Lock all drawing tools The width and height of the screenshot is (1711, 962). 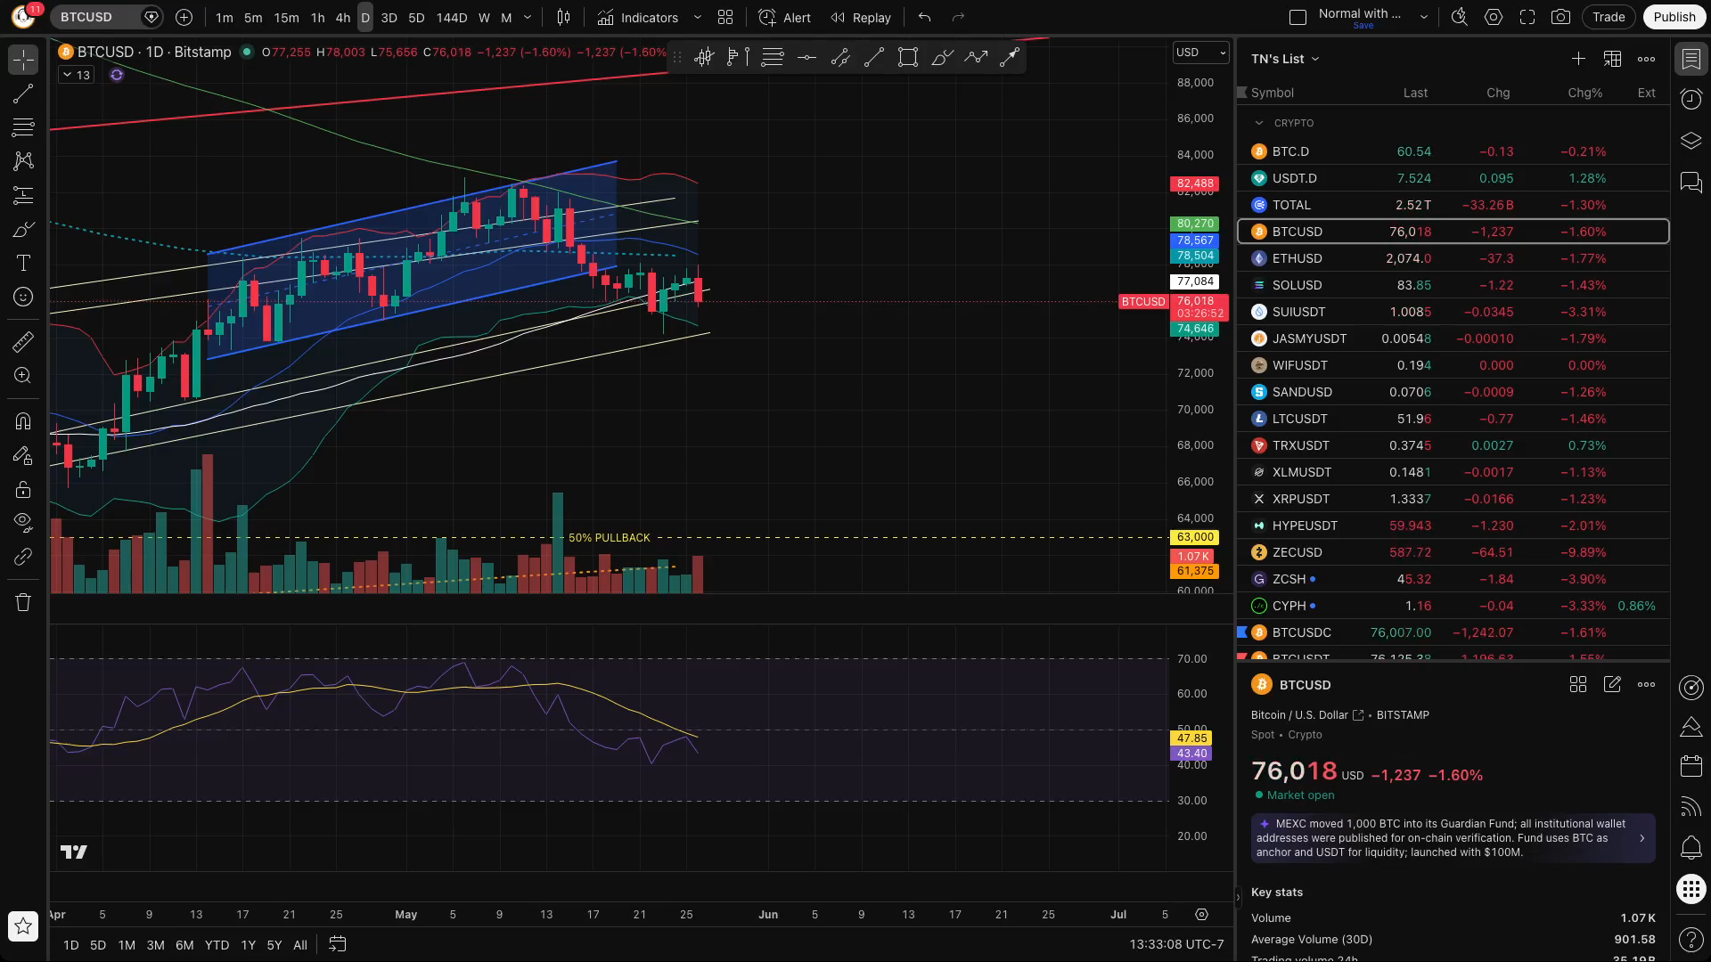23,489
